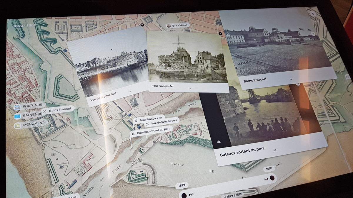Tap the Quai Videcoq thumbnail marker
Image resolution: width=353 pixels, height=198 pixels.
click(169, 26)
